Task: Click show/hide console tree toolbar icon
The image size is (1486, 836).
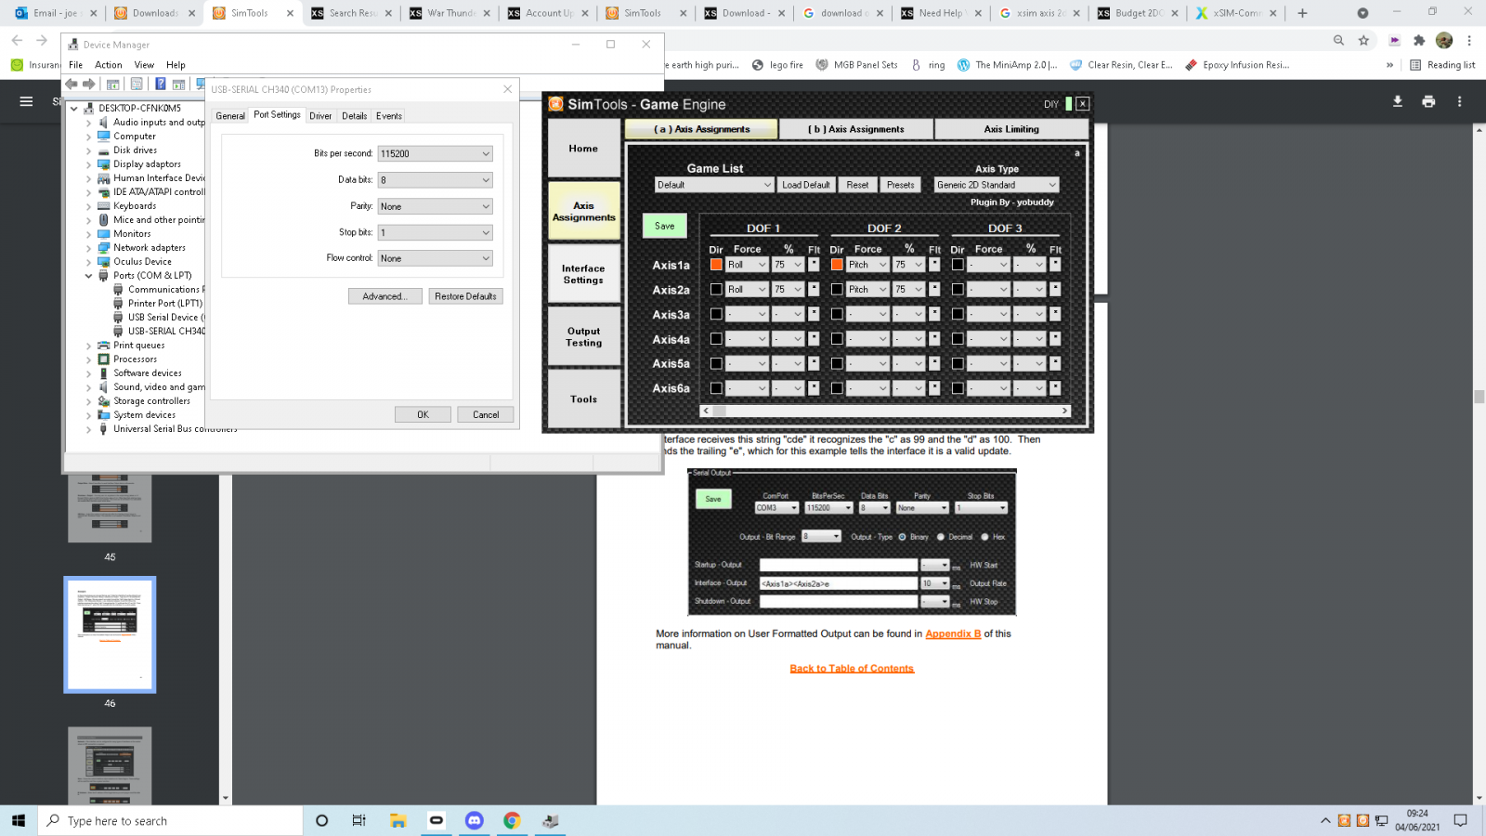Action: click(112, 84)
